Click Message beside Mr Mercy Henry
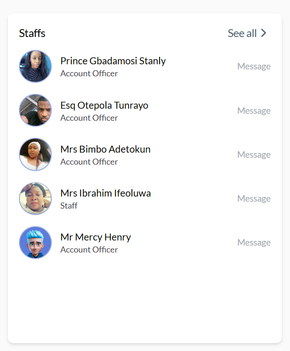 coord(253,243)
